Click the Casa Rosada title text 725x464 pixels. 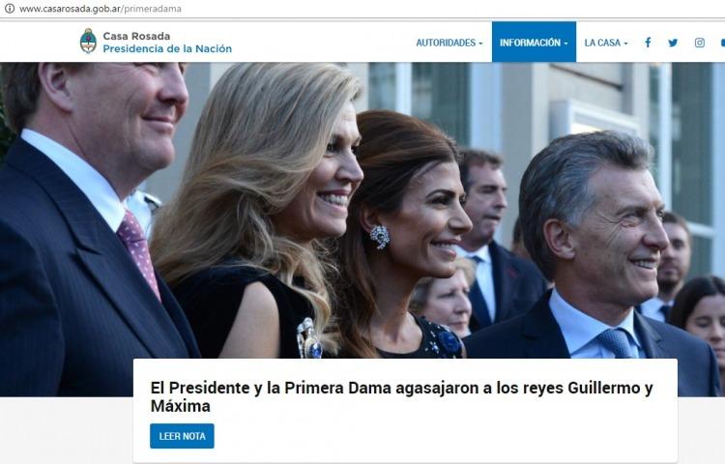tap(136, 36)
